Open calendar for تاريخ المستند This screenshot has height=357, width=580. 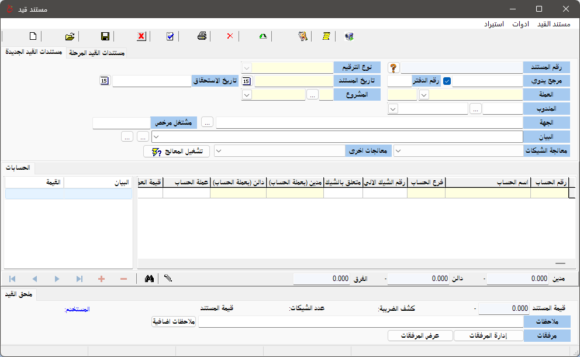247,81
